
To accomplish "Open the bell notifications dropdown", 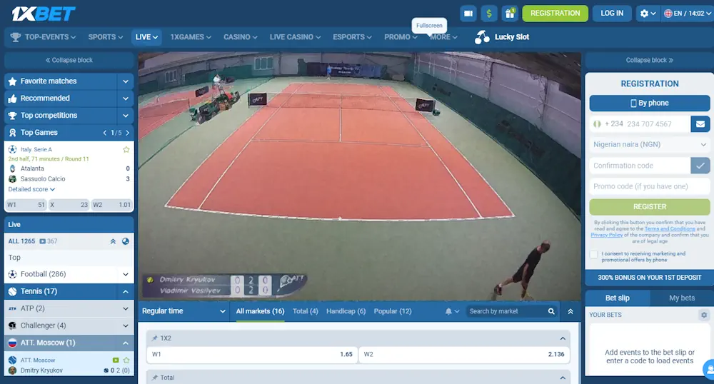I will [452, 311].
